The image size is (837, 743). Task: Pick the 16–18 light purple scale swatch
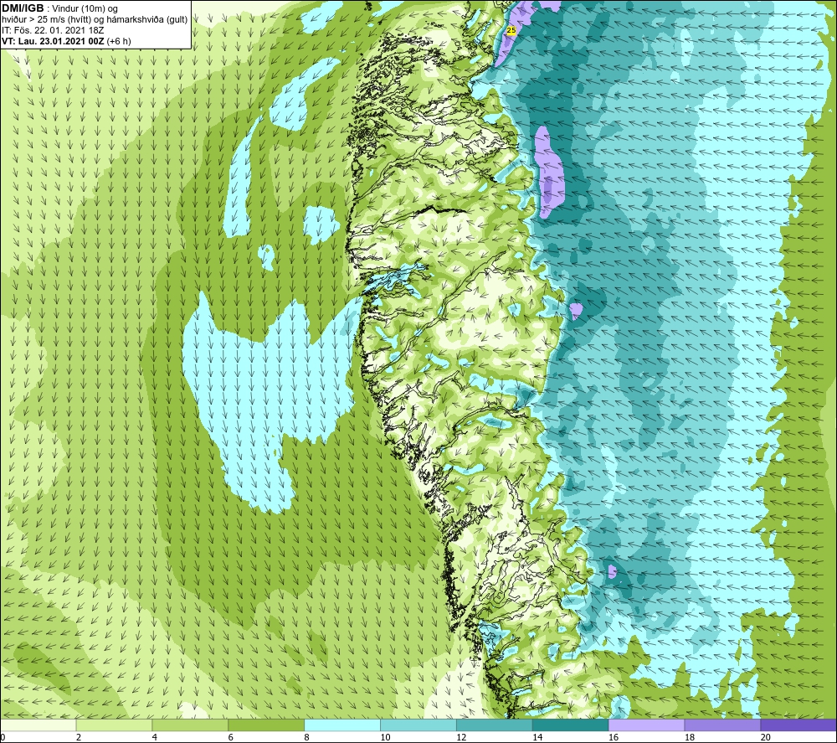point(646,725)
